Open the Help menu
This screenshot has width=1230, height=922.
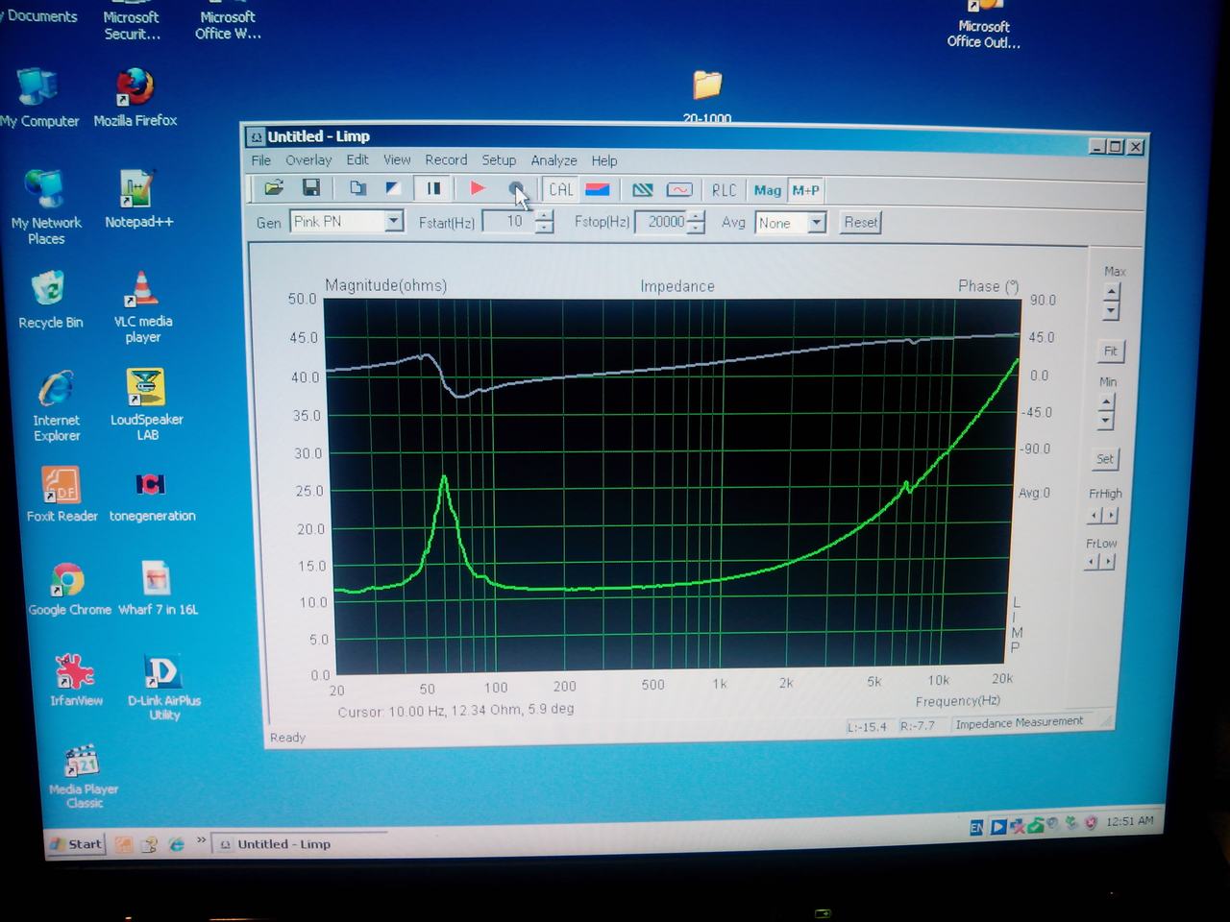604,160
